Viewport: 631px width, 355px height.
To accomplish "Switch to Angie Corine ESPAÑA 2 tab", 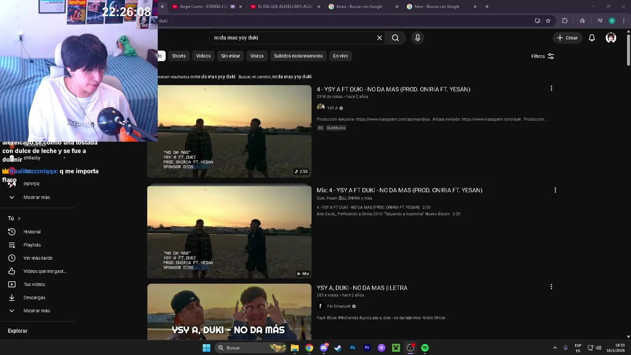I will point(205,6).
